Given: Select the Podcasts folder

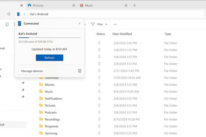Looking at the screenshot, I should click(51, 113).
